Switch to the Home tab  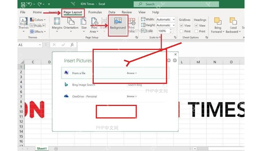(37, 12)
